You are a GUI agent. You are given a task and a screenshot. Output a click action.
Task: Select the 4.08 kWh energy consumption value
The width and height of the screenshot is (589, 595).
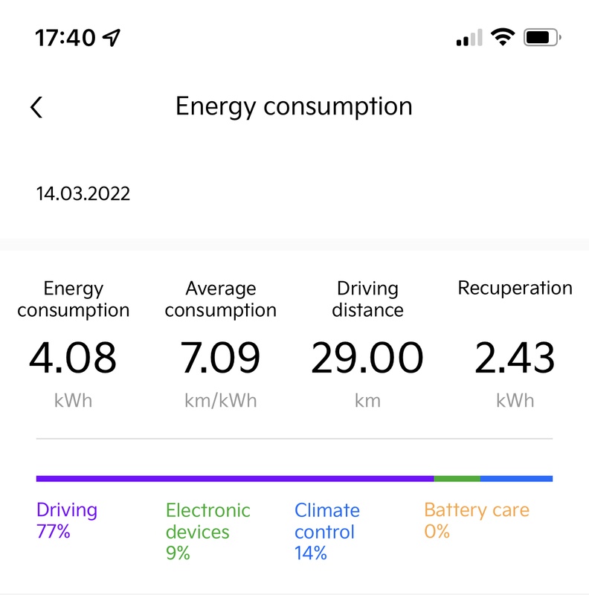[x=73, y=358]
